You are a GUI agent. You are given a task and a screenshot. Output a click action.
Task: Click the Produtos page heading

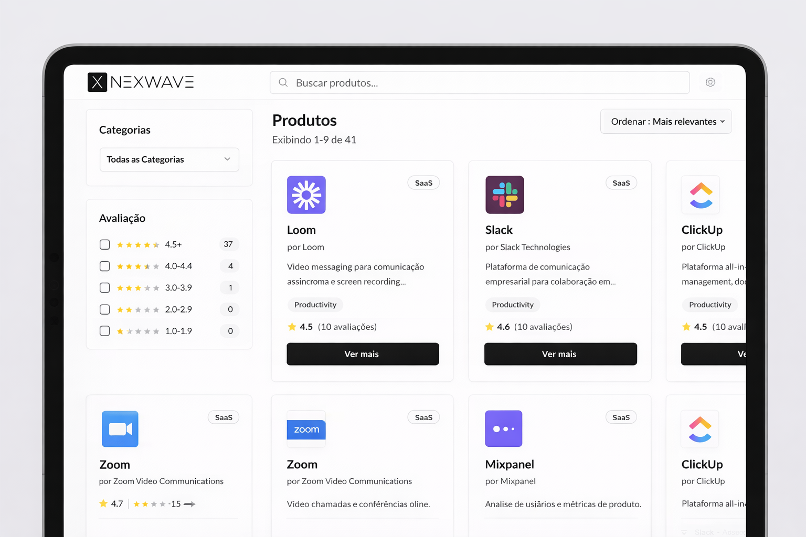tap(304, 121)
